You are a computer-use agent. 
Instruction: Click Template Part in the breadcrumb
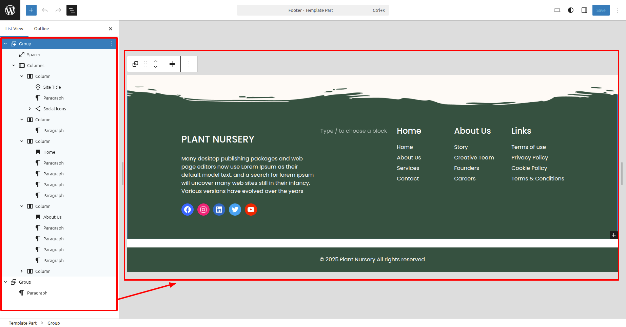[23, 323]
